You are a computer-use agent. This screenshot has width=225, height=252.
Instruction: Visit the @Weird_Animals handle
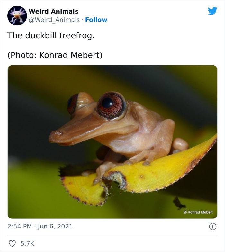coord(54,20)
